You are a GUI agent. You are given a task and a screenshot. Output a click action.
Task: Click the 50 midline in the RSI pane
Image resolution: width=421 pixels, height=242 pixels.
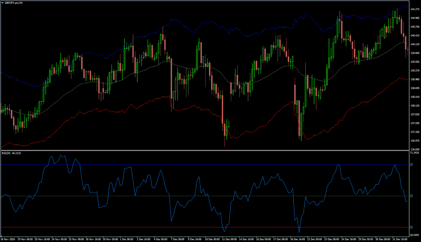210,196
